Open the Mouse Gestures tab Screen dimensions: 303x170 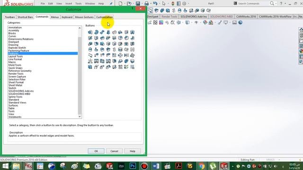(84, 17)
